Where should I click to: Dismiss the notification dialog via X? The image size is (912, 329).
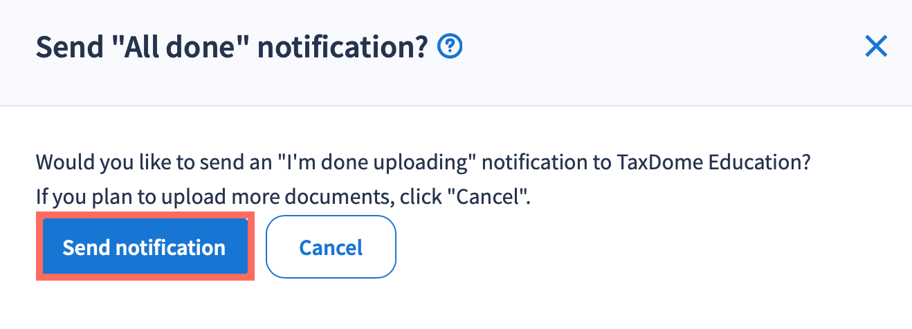(x=876, y=47)
